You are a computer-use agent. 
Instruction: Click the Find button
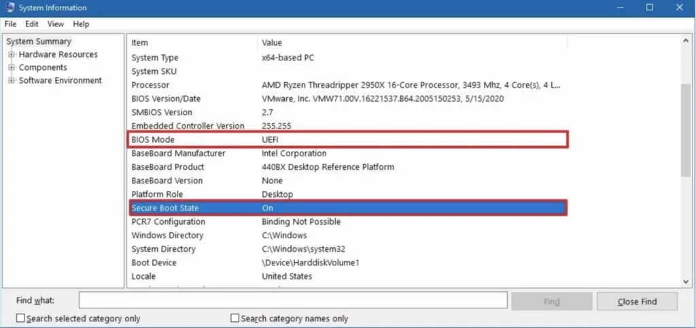pyautogui.click(x=552, y=302)
